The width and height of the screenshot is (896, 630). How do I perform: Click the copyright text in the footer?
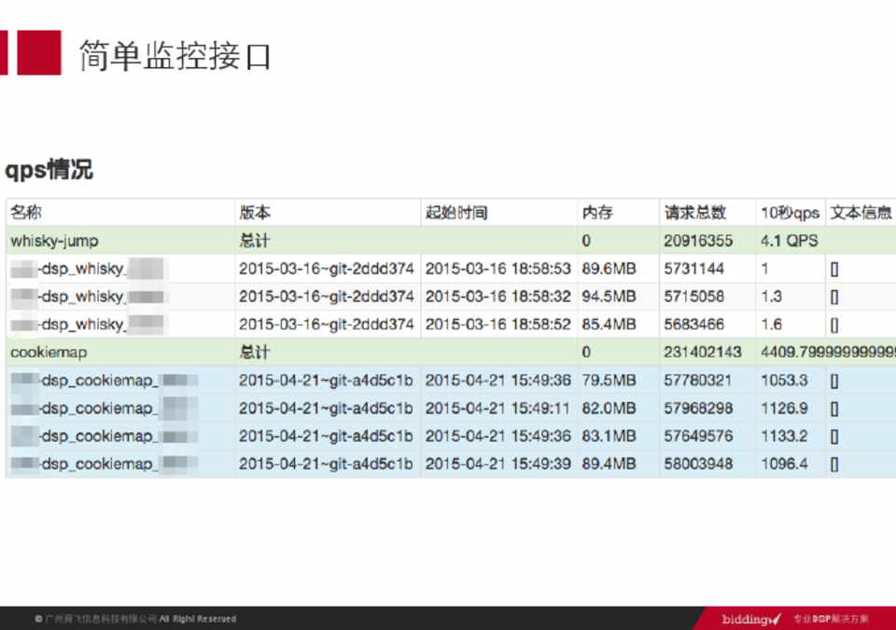(x=135, y=619)
